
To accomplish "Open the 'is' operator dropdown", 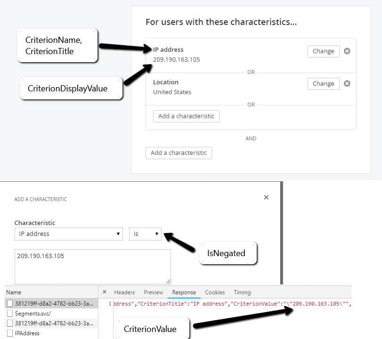I will (x=146, y=234).
